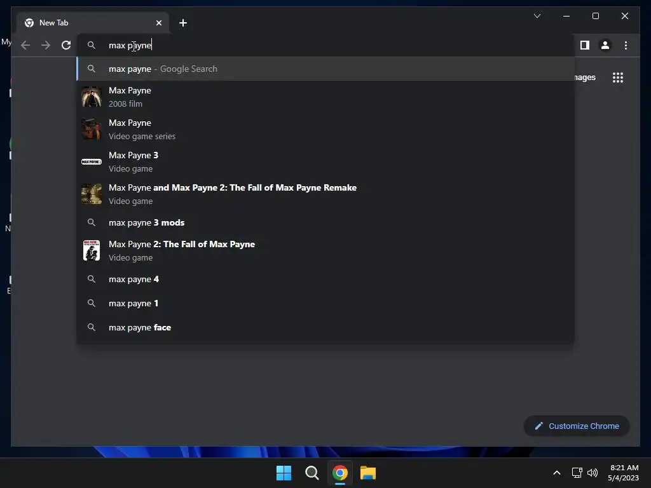Click the 2008 film poster thumbnail
The height and width of the screenshot is (488, 651).
click(x=92, y=97)
